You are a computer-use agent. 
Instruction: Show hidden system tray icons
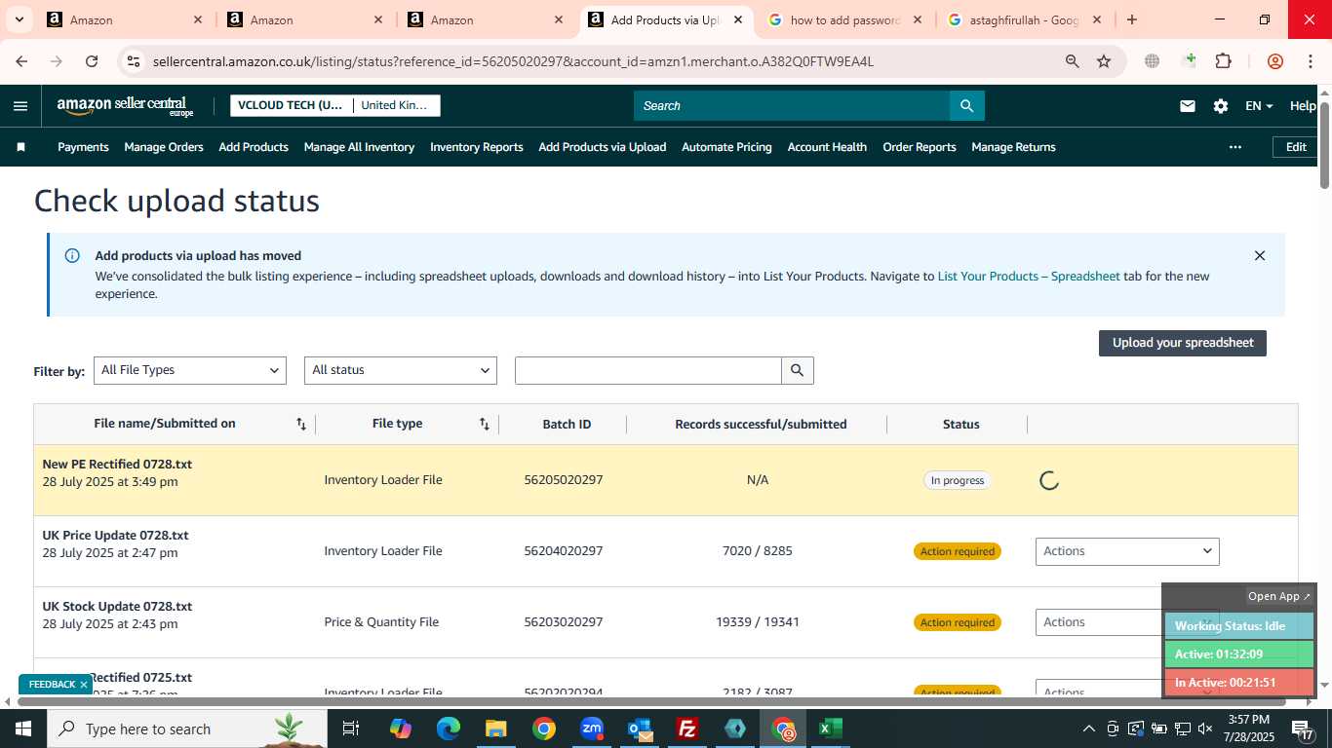click(1089, 729)
